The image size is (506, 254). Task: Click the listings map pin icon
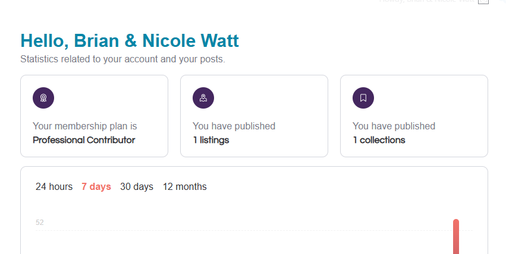tap(203, 98)
